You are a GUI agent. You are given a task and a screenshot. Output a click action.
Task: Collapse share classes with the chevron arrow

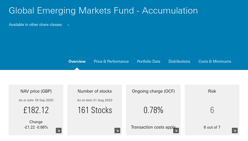click(x=68, y=25)
